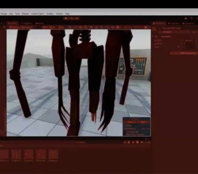This screenshot has height=174, width=198.
Task: Open the Help menu
Action: [67, 14]
